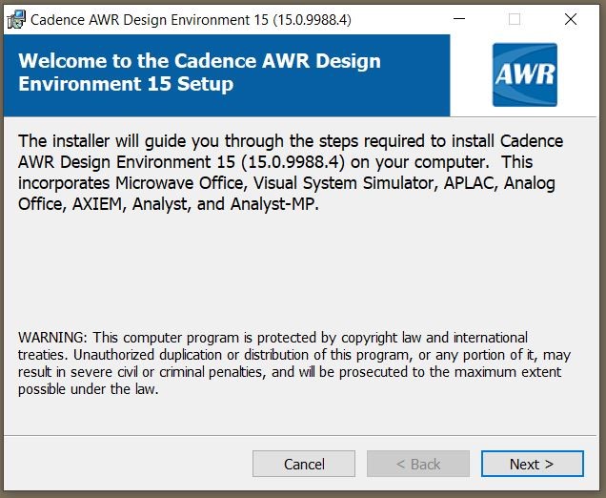606x498 pixels.
Task: Click the disabled < Back button
Action: point(418,464)
